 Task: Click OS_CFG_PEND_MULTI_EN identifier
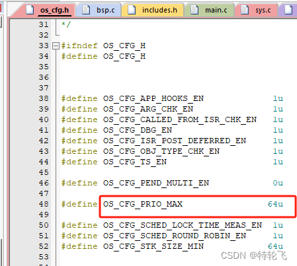pyautogui.click(x=156, y=183)
